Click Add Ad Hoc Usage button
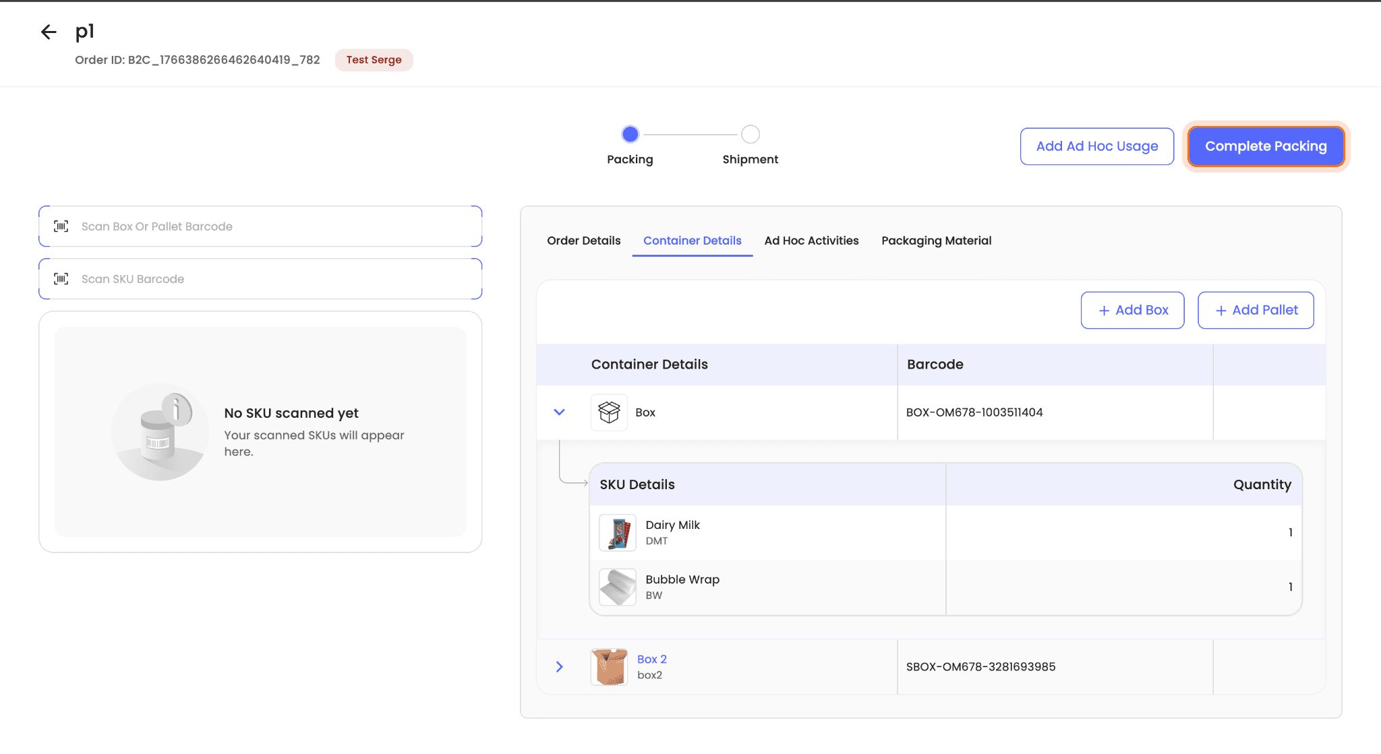The image size is (1381, 754). pyautogui.click(x=1096, y=146)
